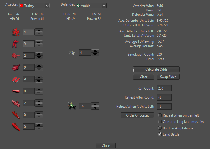Click the Defender Wins %54 value
Screen dimensions: 210x149
[160, 15]
